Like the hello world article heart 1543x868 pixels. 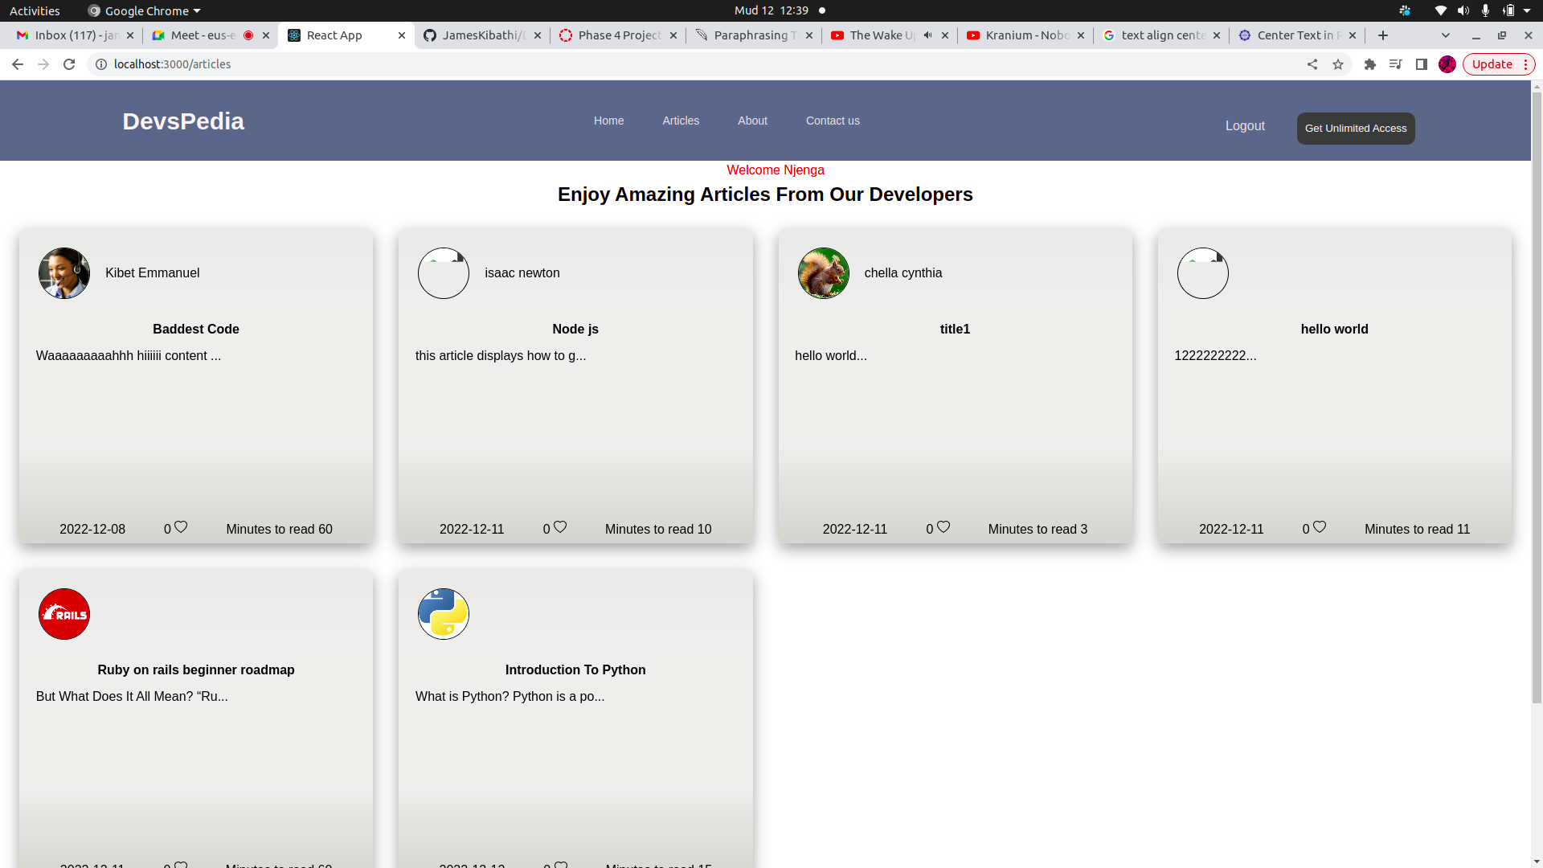point(1320,527)
